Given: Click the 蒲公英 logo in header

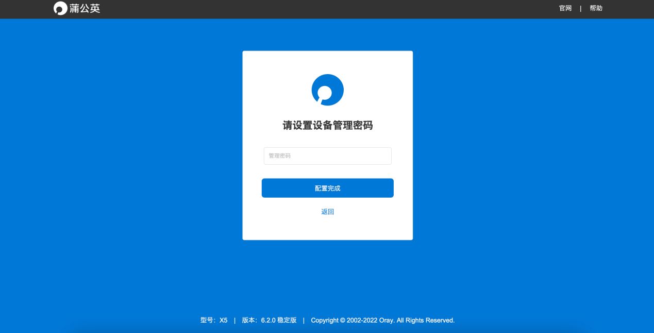Looking at the screenshot, I should pyautogui.click(x=77, y=8).
